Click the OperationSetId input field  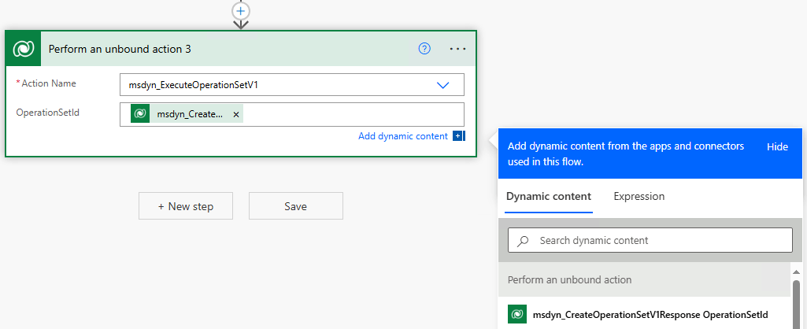[292, 114]
